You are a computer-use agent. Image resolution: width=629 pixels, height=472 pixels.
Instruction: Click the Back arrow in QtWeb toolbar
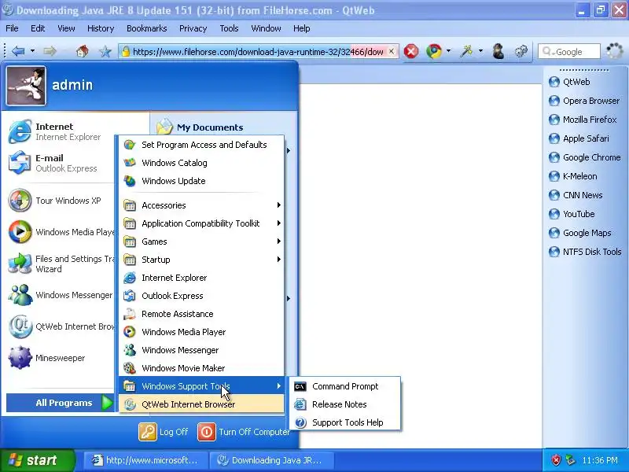pyautogui.click(x=18, y=51)
